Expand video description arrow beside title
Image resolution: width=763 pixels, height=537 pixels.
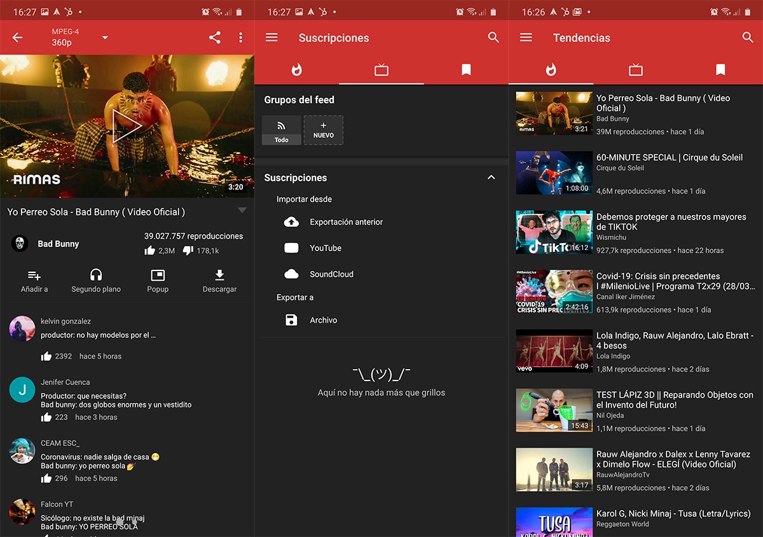point(242,211)
